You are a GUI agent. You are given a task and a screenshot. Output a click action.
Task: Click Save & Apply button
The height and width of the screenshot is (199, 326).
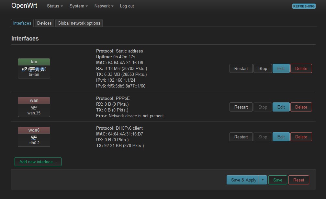pyautogui.click(x=243, y=180)
